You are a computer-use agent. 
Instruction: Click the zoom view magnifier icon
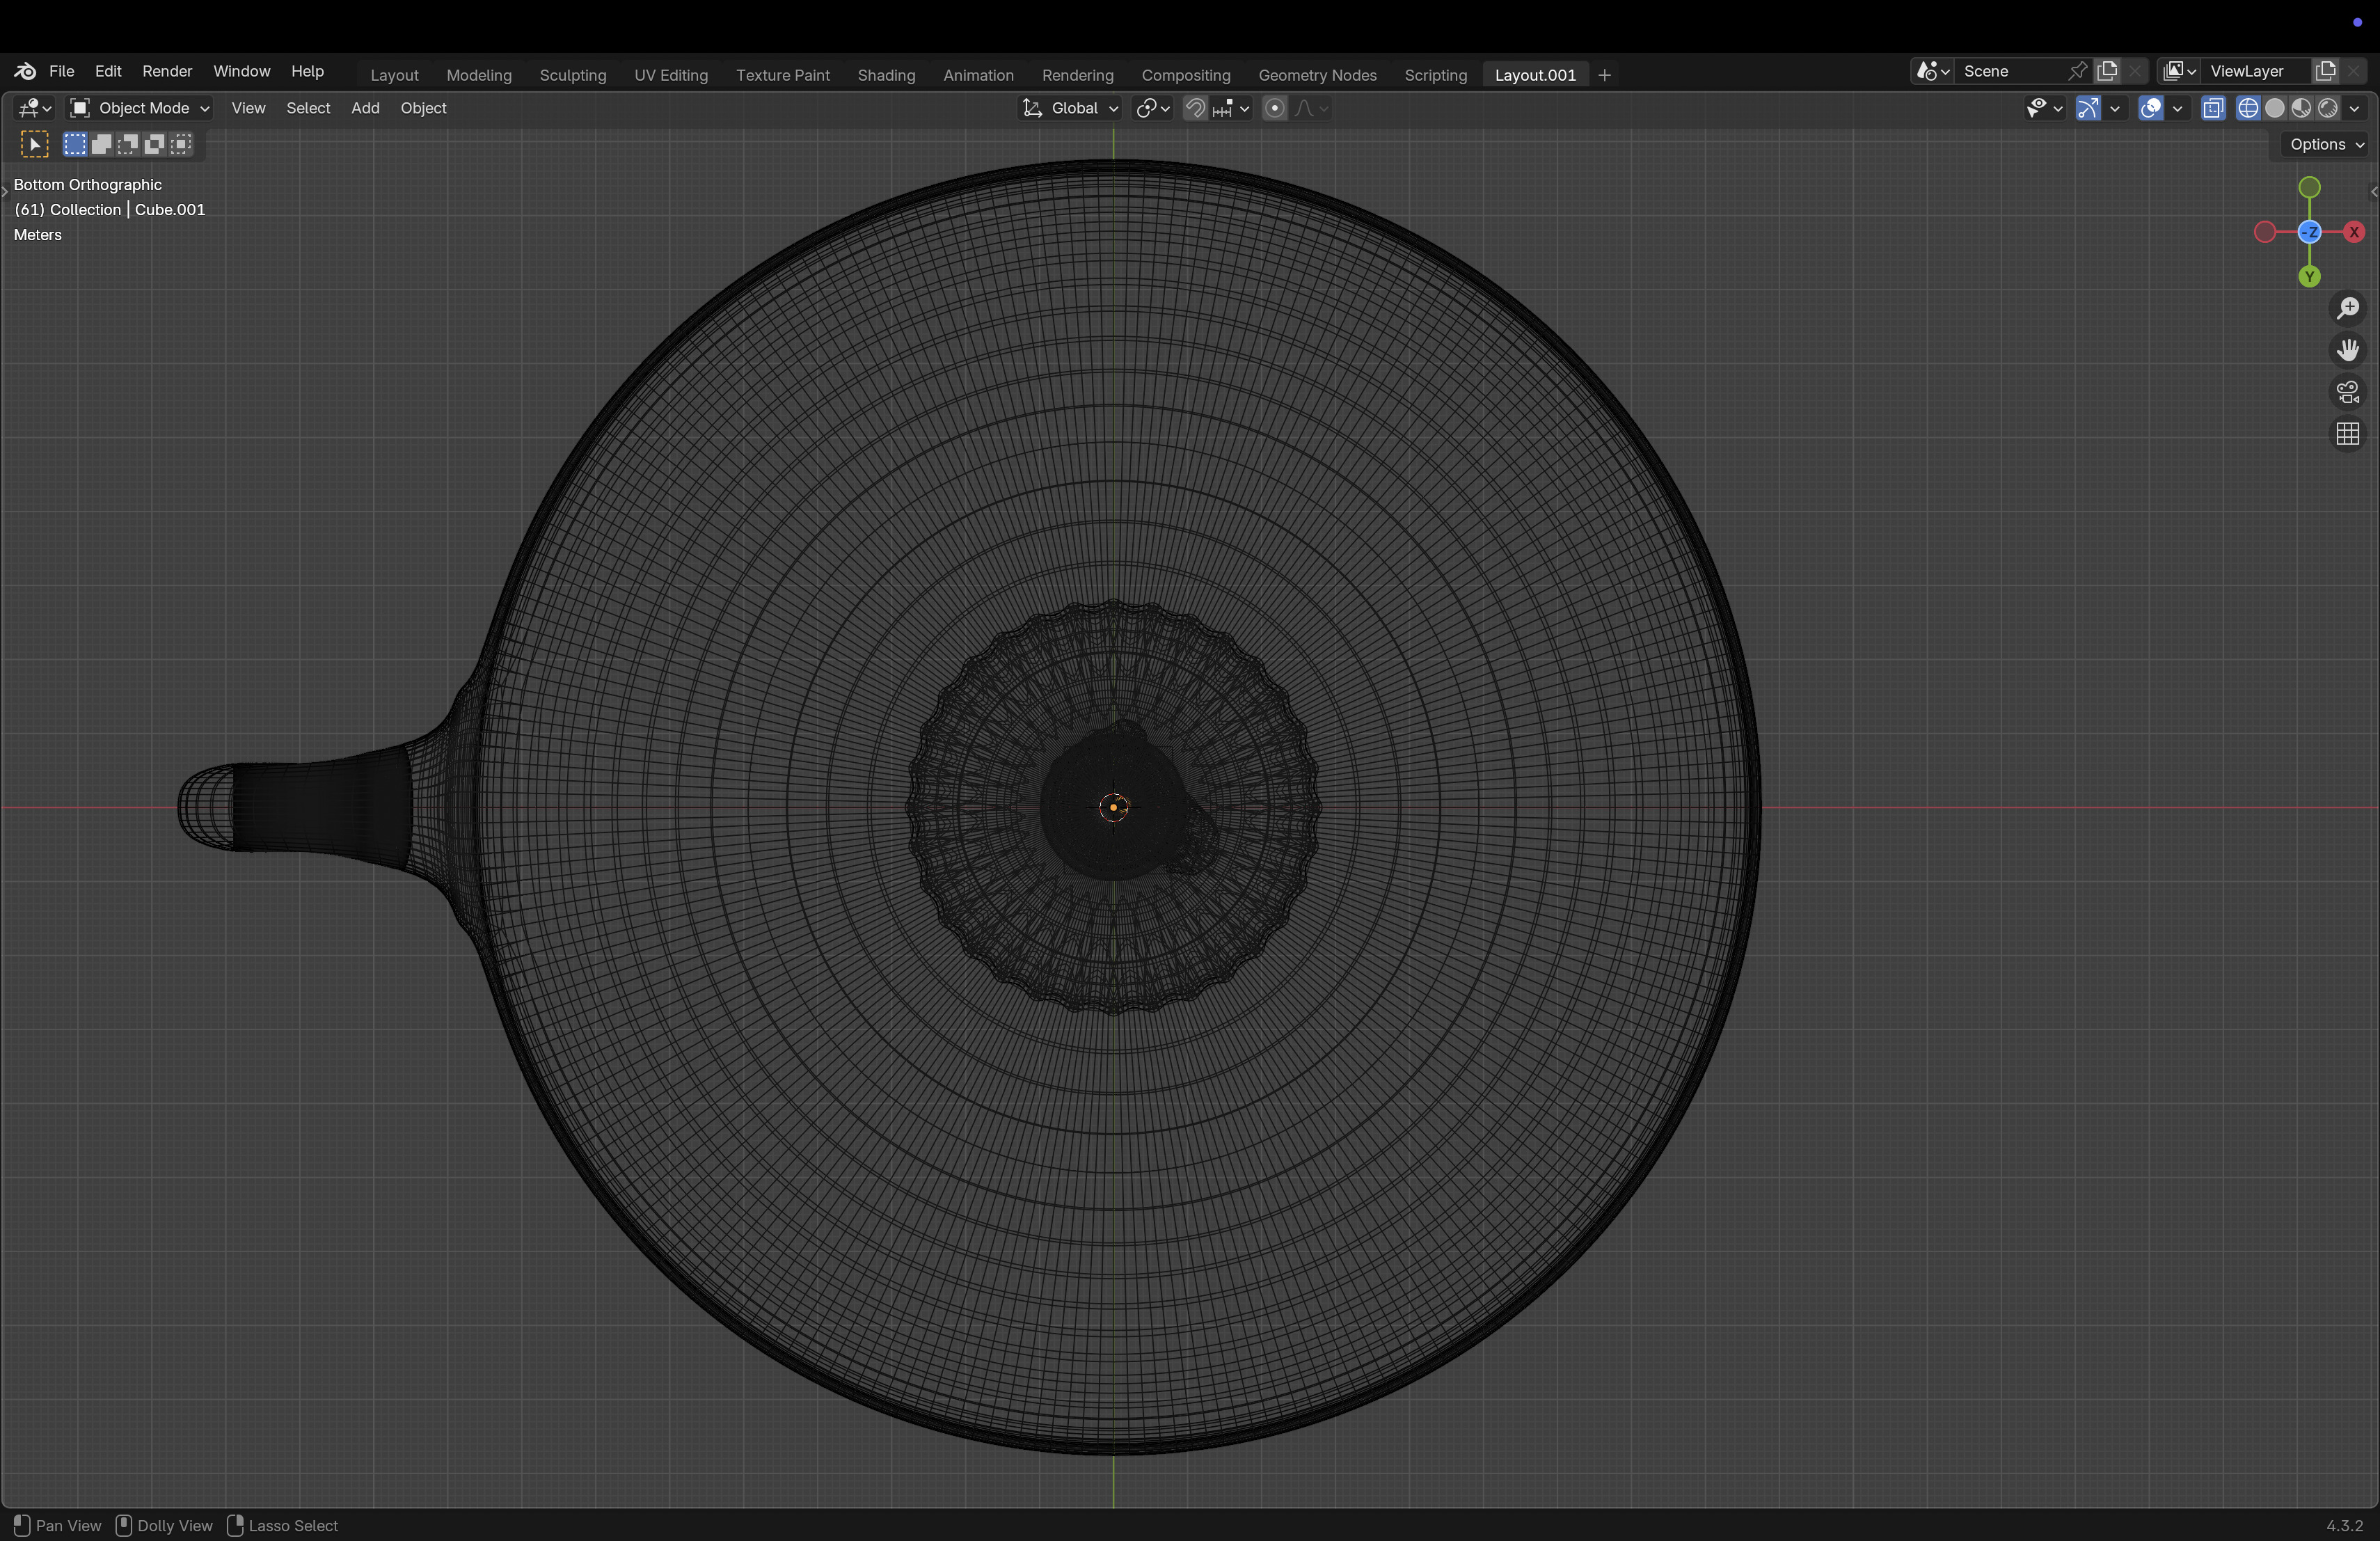tap(2347, 308)
